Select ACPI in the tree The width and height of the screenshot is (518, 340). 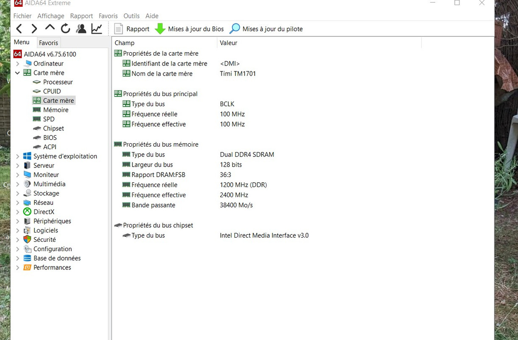50,147
